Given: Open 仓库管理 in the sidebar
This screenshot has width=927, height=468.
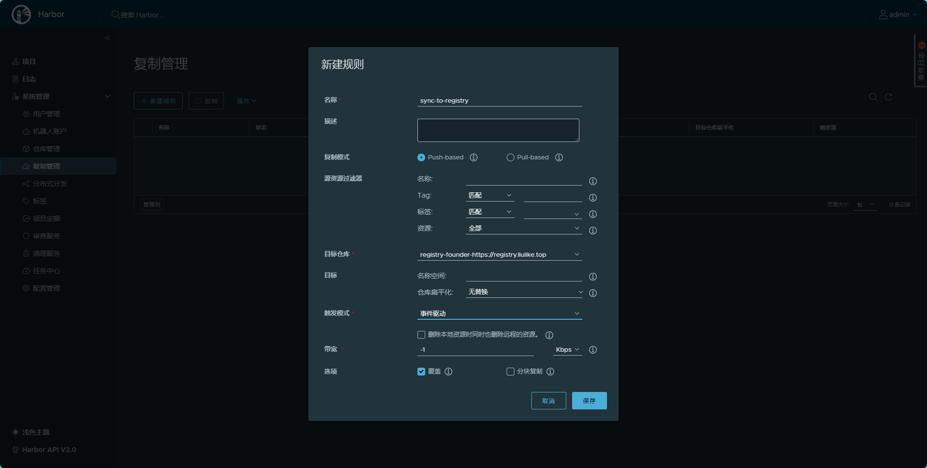Looking at the screenshot, I should pyautogui.click(x=47, y=149).
